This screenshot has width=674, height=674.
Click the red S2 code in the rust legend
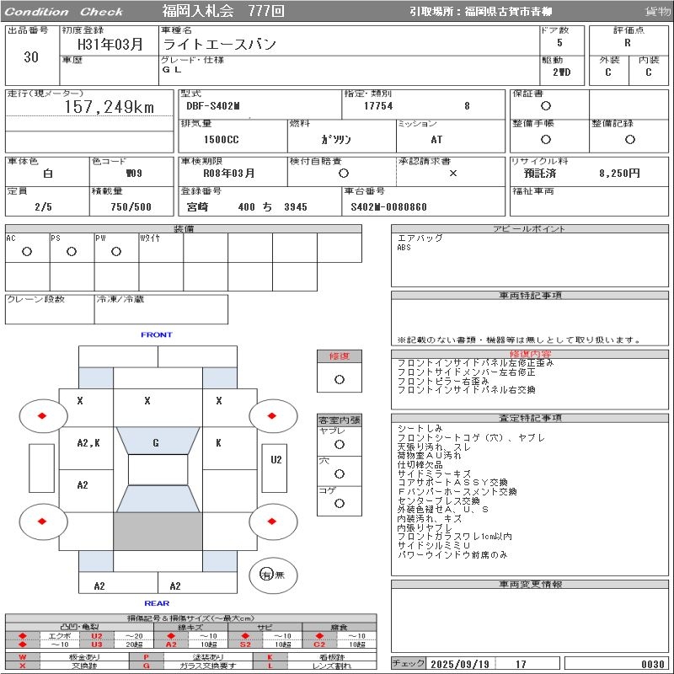pos(245,645)
